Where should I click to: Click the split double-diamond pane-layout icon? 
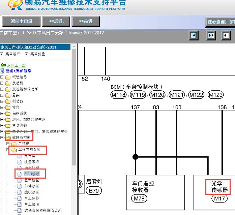click(x=211, y=35)
